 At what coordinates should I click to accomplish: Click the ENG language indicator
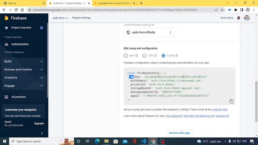pos(245,141)
